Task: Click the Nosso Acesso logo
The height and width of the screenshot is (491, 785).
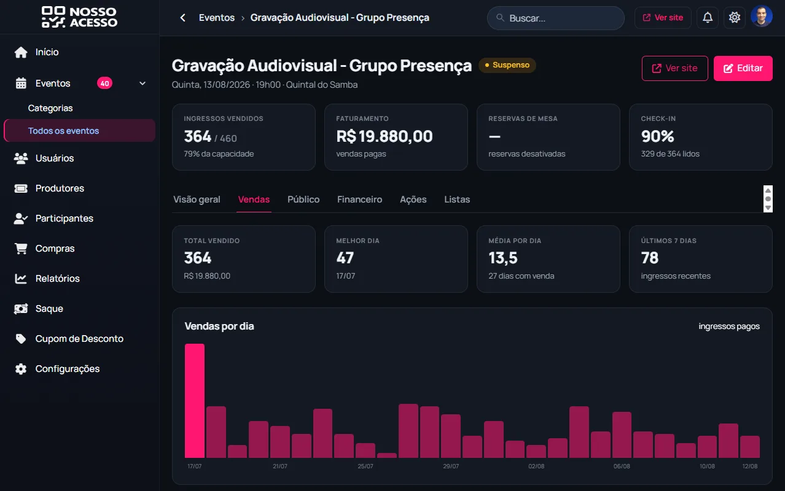Action: [x=79, y=17]
